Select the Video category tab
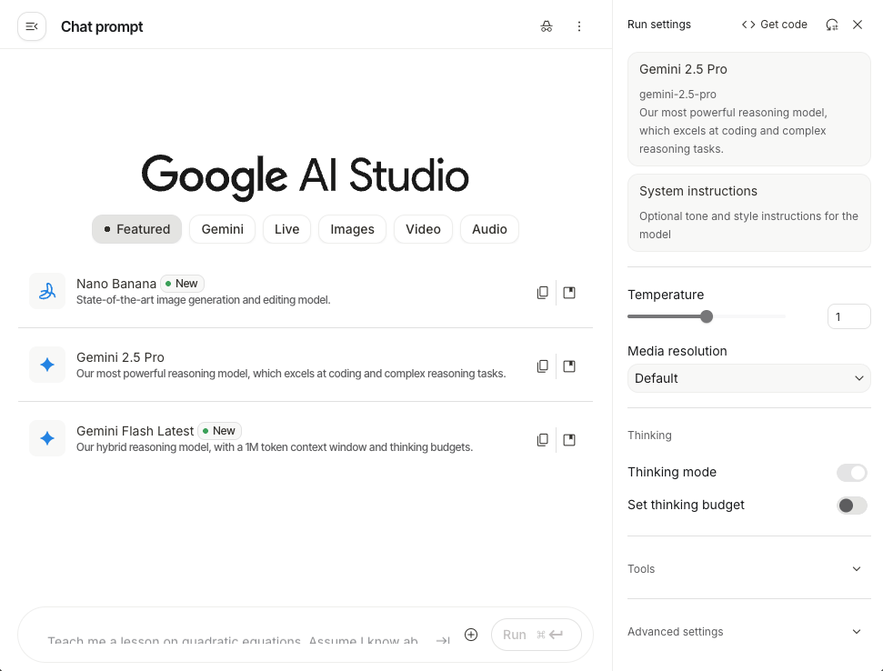 (x=423, y=229)
